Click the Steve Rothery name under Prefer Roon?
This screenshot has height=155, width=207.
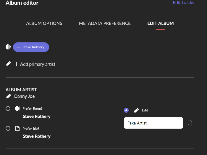(37, 116)
